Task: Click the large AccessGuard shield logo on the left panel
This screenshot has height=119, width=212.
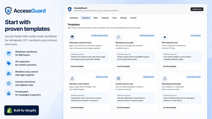Action: [8, 11]
